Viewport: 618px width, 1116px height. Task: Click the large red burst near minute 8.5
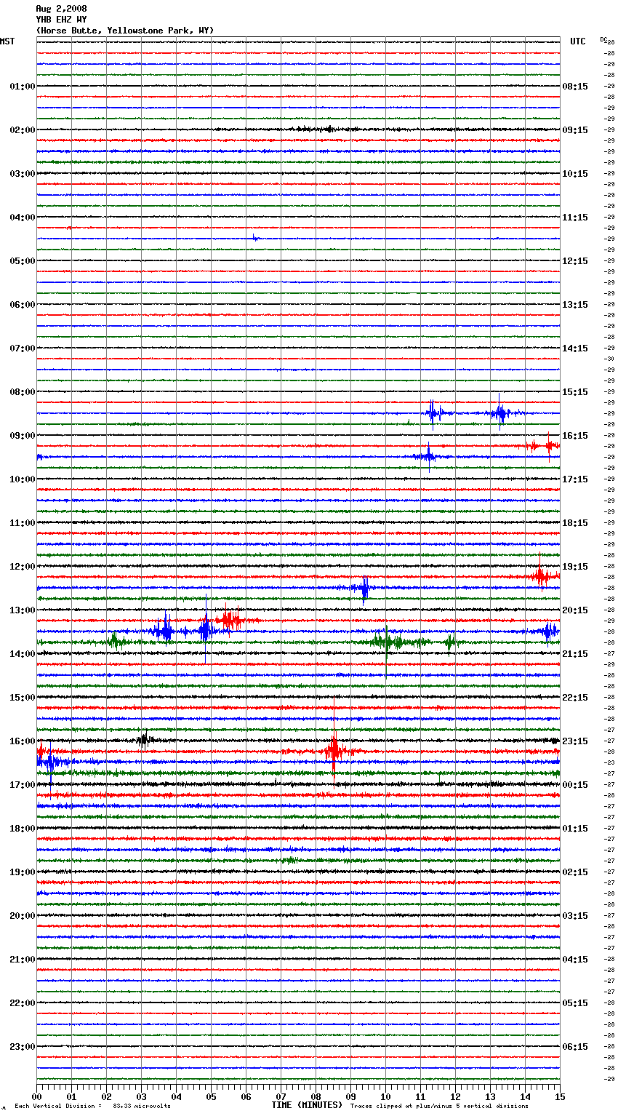pyautogui.click(x=334, y=751)
